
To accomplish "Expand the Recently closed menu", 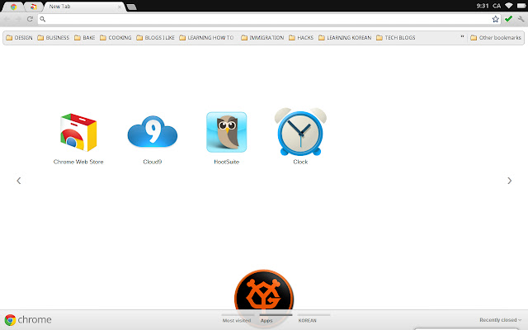I will point(501,320).
